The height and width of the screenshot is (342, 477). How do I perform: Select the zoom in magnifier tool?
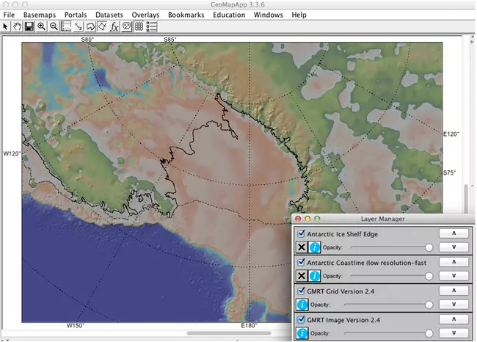pos(41,26)
